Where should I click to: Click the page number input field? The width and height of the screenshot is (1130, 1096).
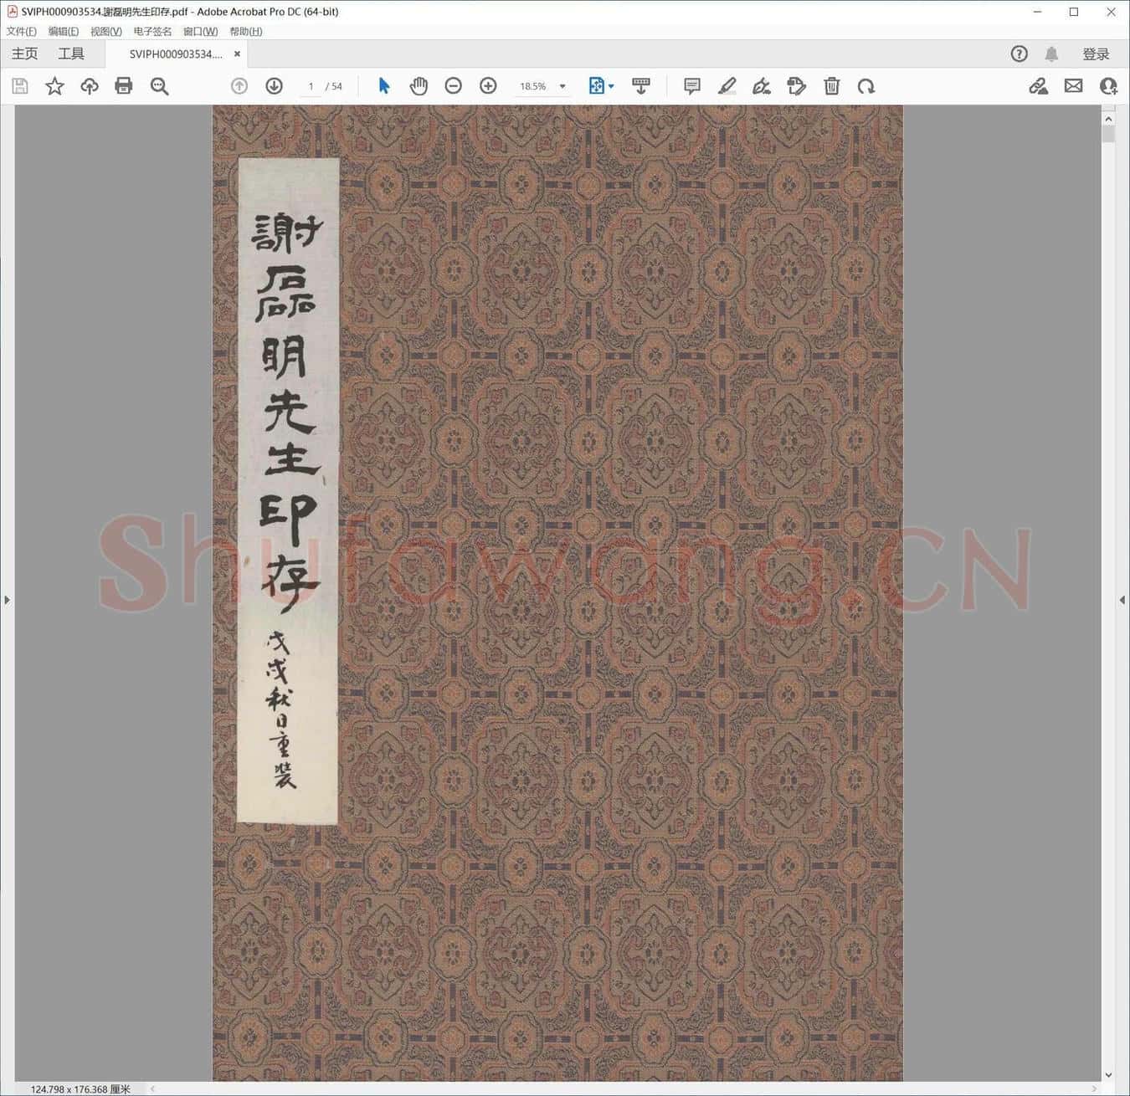(311, 86)
